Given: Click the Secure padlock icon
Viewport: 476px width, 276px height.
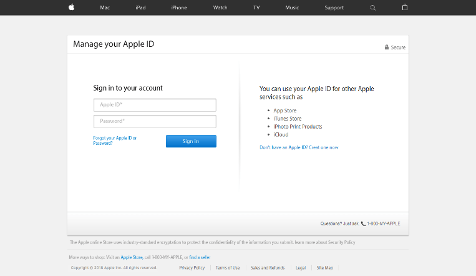Looking at the screenshot, I should click(386, 47).
